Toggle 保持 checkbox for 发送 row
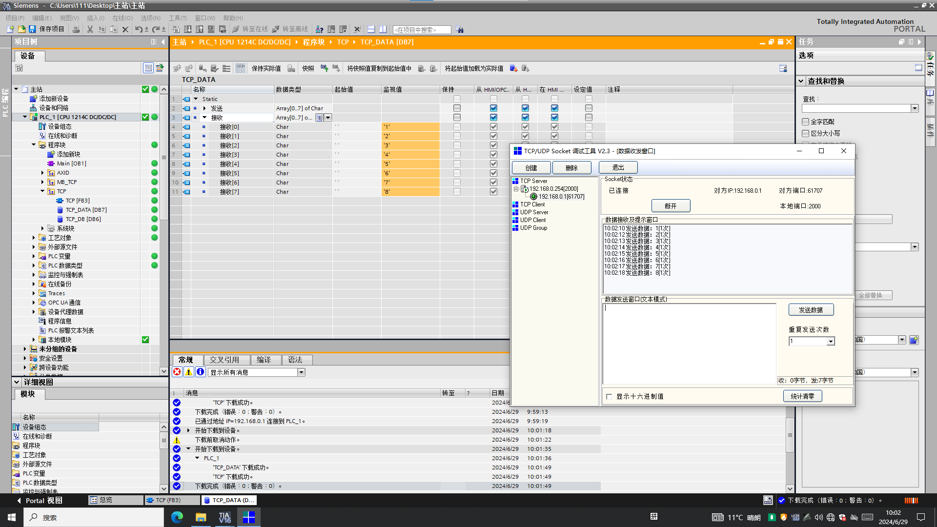937x527 pixels. point(457,108)
